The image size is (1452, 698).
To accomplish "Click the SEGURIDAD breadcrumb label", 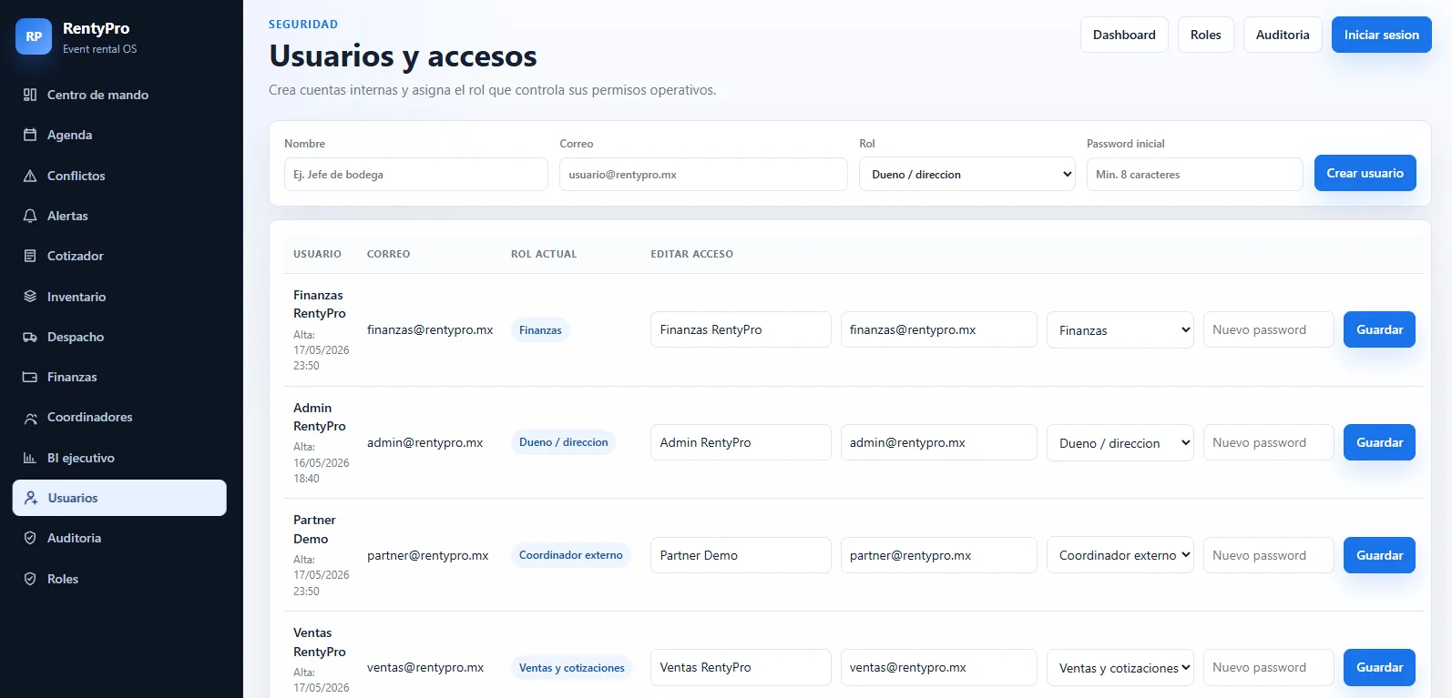I will tap(303, 25).
